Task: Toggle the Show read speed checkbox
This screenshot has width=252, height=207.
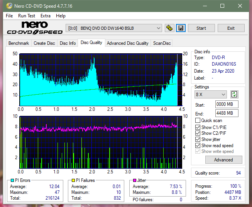Action: [x=198, y=145]
